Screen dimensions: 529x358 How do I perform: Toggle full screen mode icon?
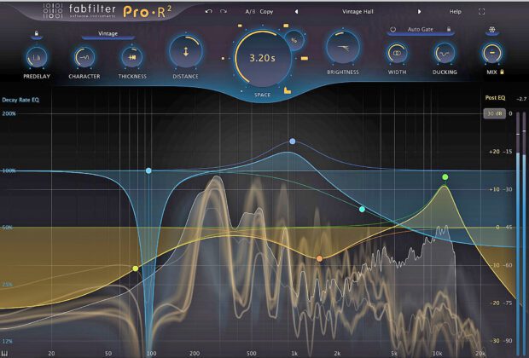[482, 12]
